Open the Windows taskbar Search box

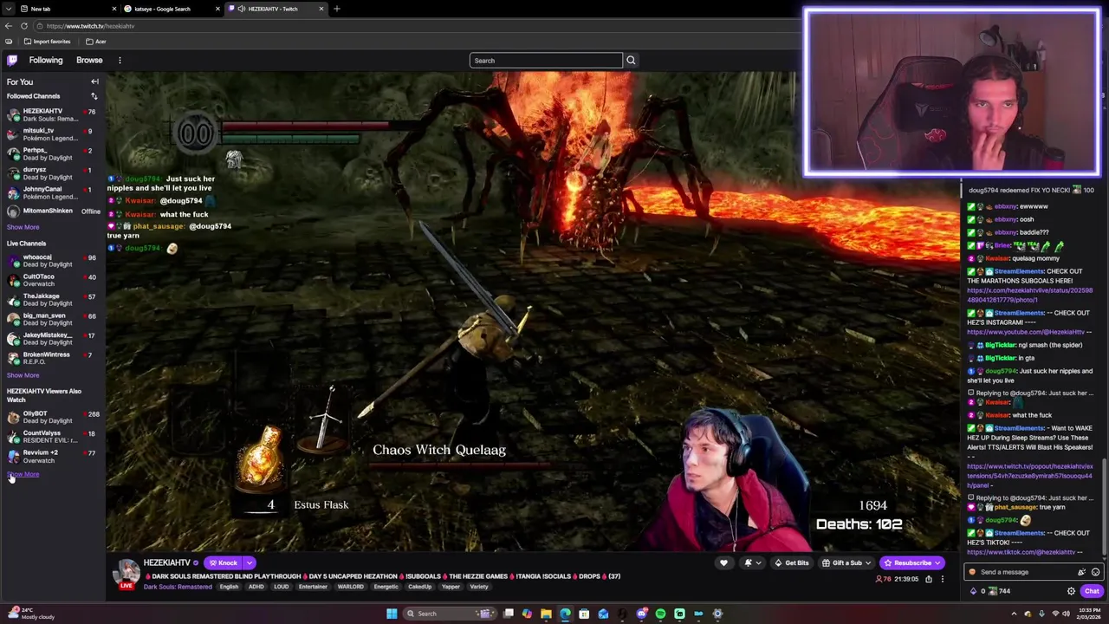click(x=451, y=614)
